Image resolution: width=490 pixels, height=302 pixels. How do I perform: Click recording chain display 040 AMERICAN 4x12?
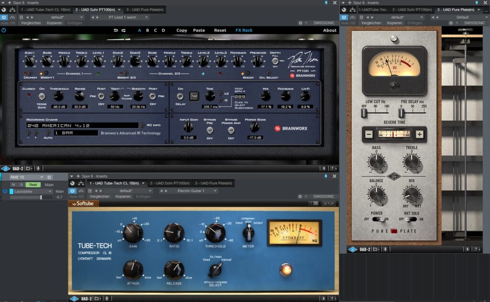point(82,125)
